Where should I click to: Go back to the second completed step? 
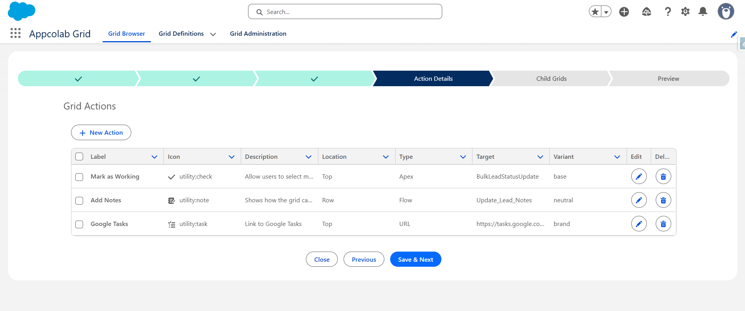point(196,78)
